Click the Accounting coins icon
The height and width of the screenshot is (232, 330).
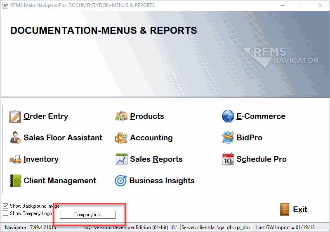tap(121, 138)
